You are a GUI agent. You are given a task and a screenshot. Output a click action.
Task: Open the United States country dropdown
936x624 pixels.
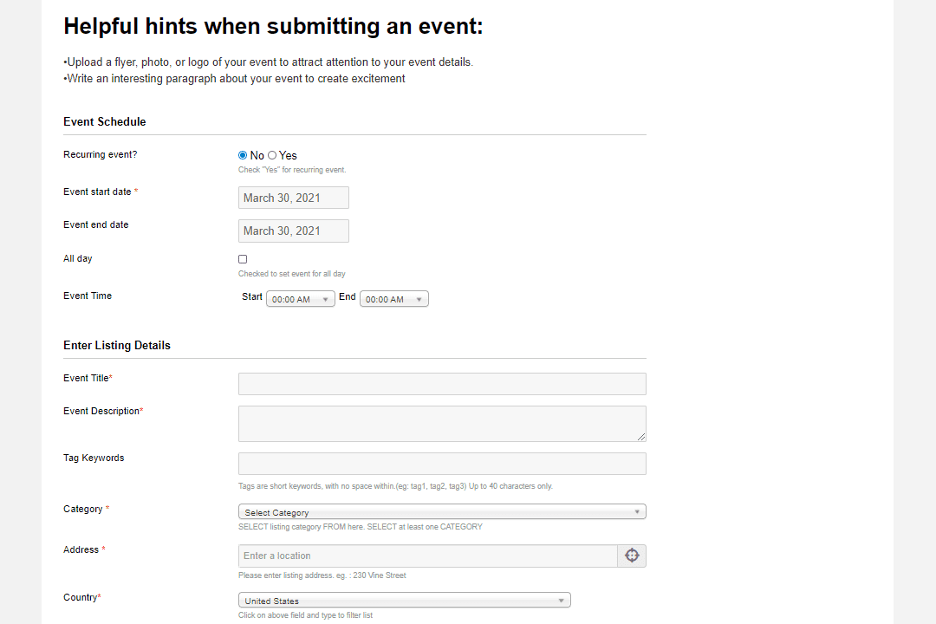(404, 600)
